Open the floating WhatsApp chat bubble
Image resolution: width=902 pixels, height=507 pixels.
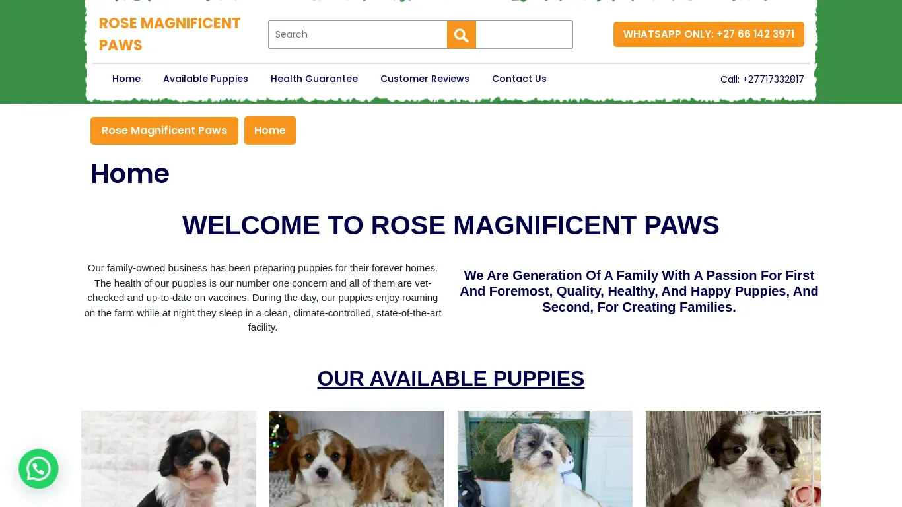(x=38, y=469)
